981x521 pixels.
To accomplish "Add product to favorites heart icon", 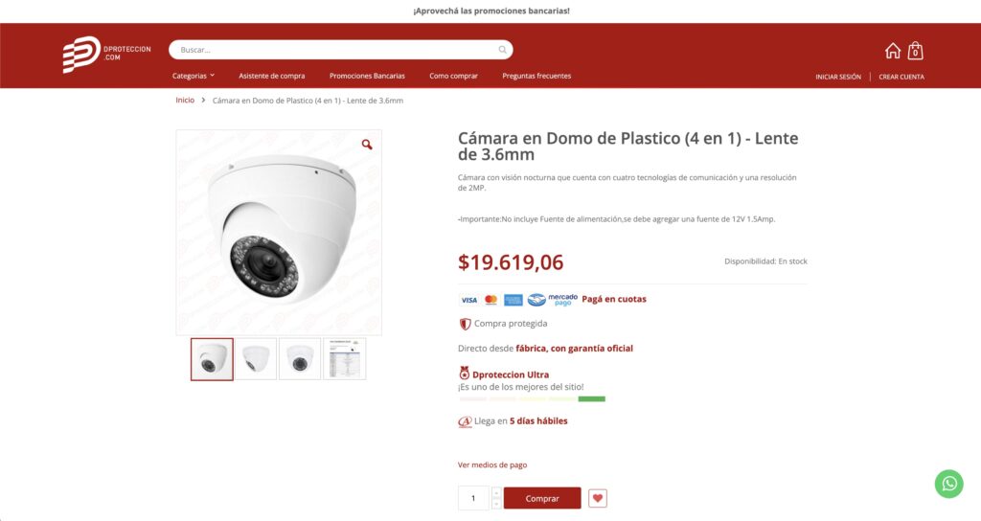I will (598, 498).
